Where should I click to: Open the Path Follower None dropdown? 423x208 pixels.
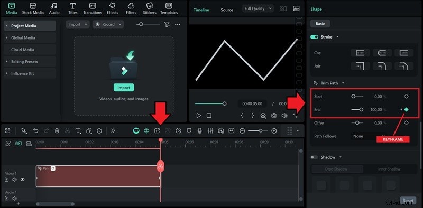point(369,136)
